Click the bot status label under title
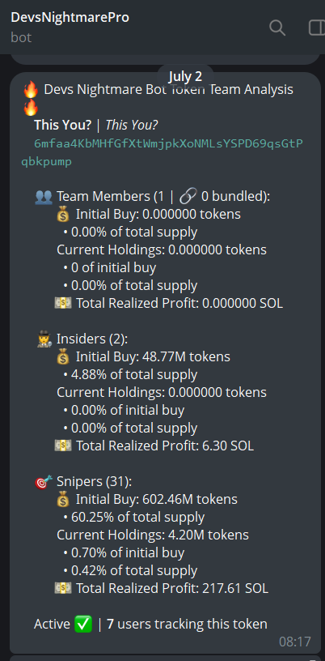Screen dimensions: 325x661 pos(21,37)
